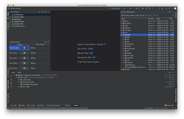Click the Project vertical side tab

point(8,15)
